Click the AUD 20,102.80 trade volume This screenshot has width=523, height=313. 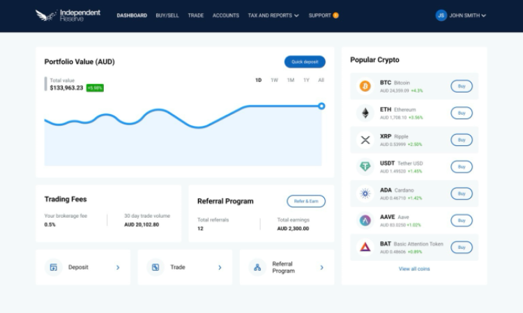142,225
